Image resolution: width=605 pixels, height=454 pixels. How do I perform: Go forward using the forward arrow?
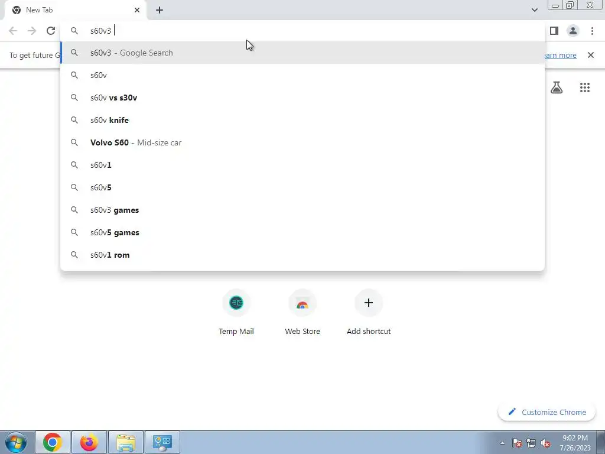point(32,31)
